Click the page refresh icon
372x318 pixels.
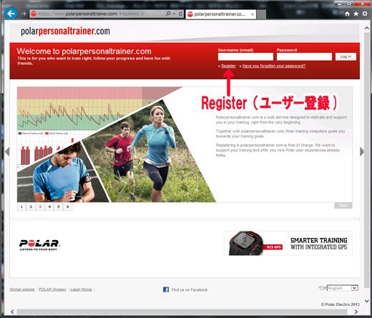pyautogui.click(x=181, y=14)
